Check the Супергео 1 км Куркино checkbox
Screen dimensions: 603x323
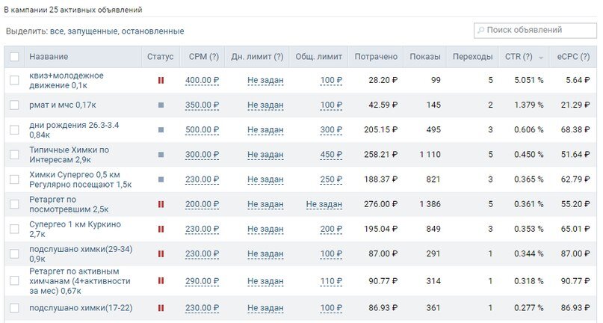(x=14, y=229)
